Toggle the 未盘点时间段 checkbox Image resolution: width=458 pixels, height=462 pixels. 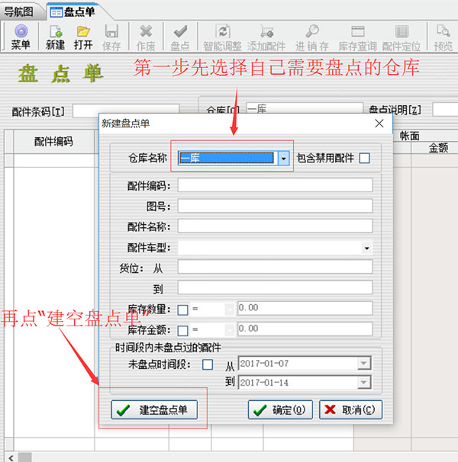point(208,364)
